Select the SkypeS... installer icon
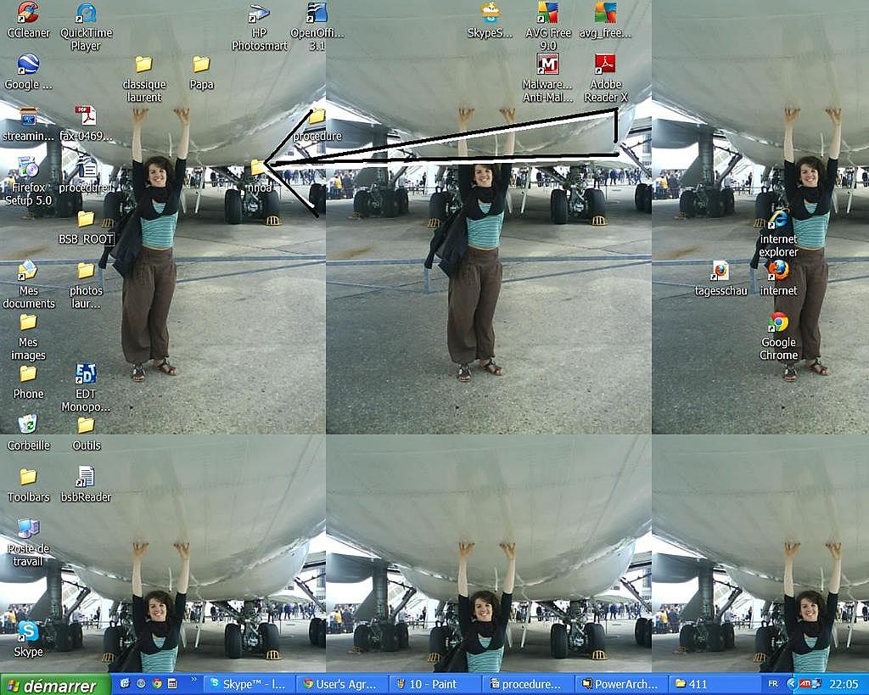This screenshot has height=695, width=869. (490, 21)
